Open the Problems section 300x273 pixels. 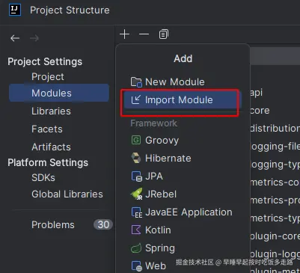pos(53,224)
